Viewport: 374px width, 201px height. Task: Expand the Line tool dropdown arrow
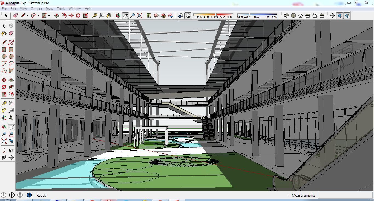28,16
